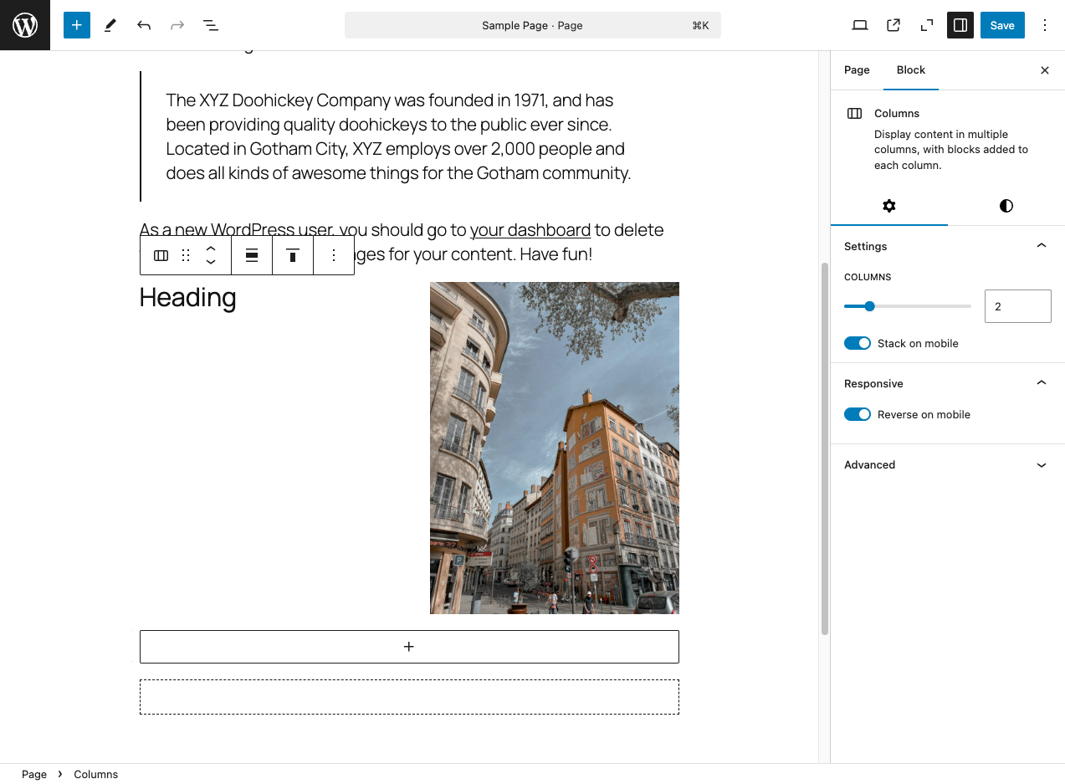View the page in new tab

pyautogui.click(x=893, y=25)
